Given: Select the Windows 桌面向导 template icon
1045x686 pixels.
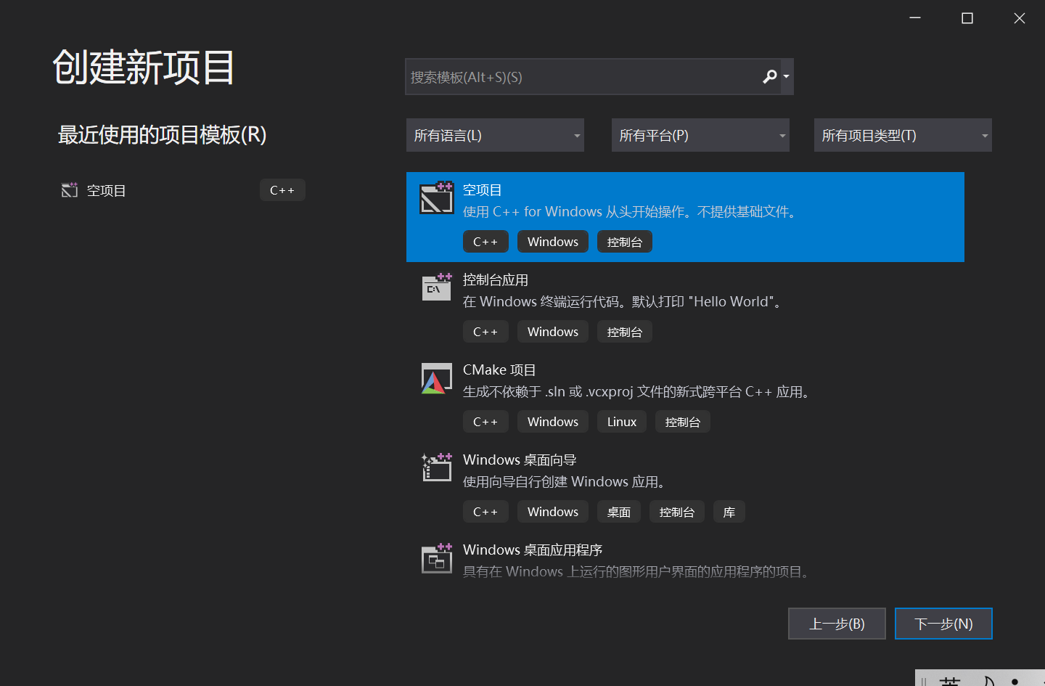Looking at the screenshot, I should click(x=437, y=467).
